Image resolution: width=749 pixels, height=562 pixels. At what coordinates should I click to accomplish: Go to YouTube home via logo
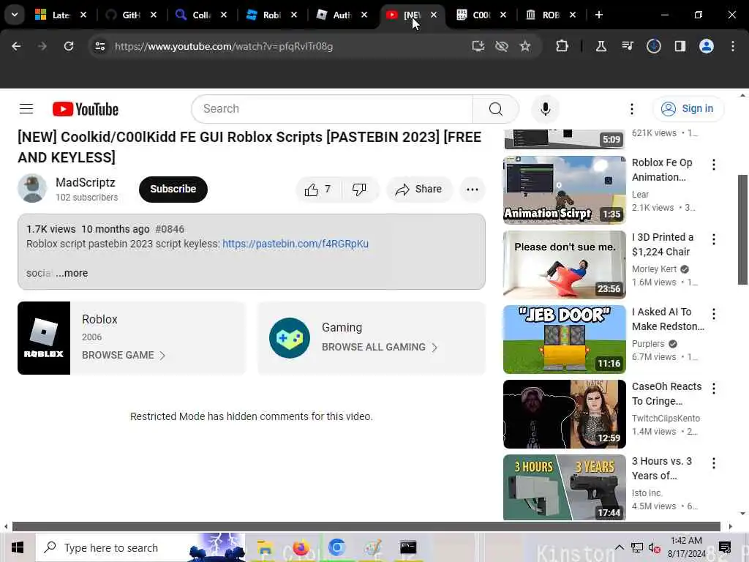point(86,109)
